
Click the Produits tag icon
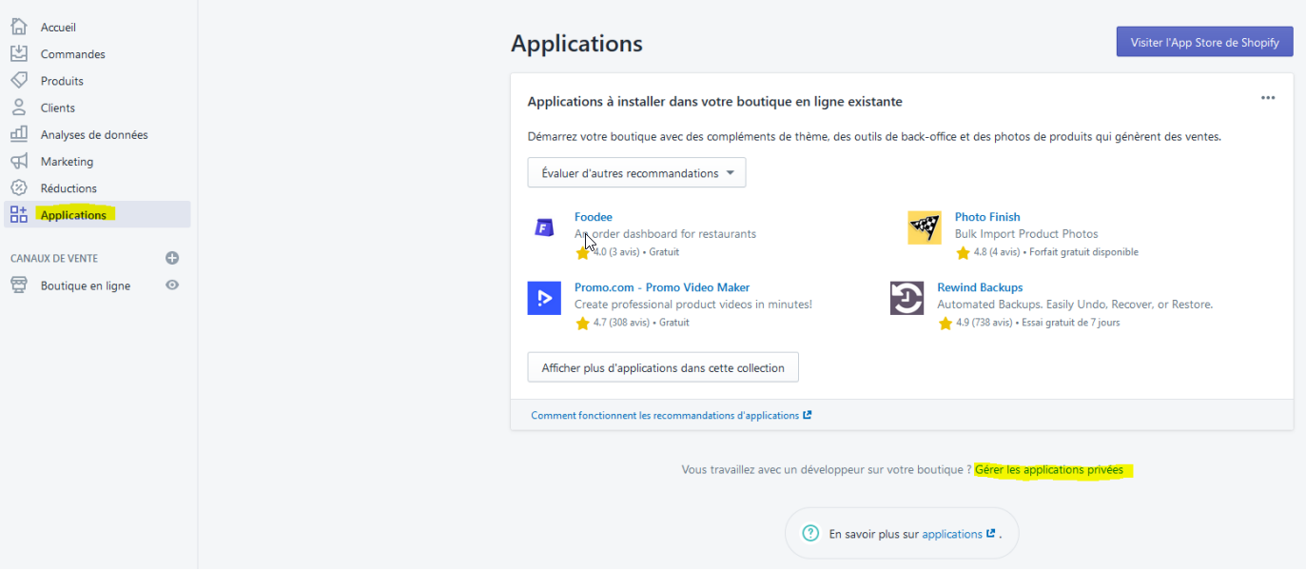[18, 81]
